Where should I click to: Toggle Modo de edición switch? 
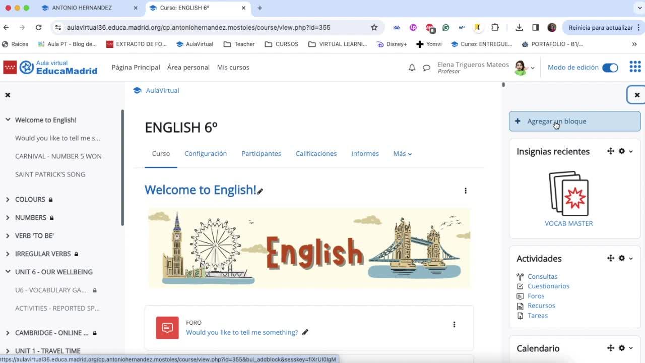click(610, 68)
